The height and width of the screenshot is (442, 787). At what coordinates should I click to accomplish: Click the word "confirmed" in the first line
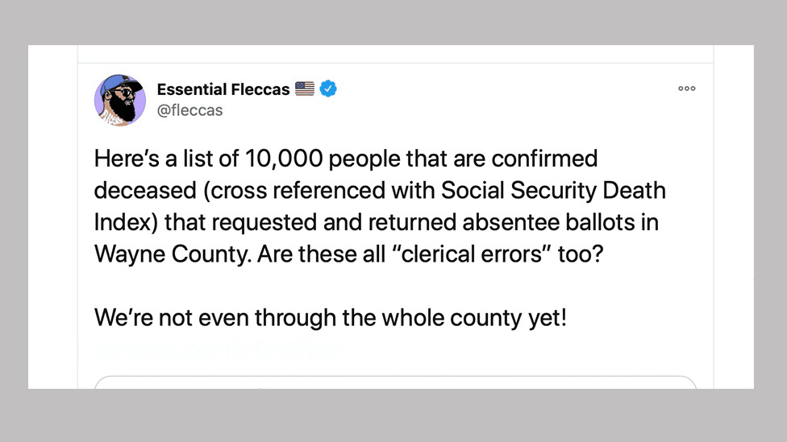tap(544, 159)
